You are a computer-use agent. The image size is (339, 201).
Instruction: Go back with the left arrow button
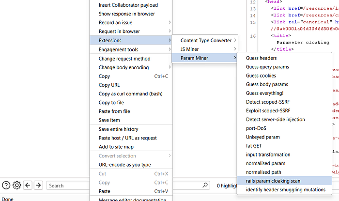(28, 185)
